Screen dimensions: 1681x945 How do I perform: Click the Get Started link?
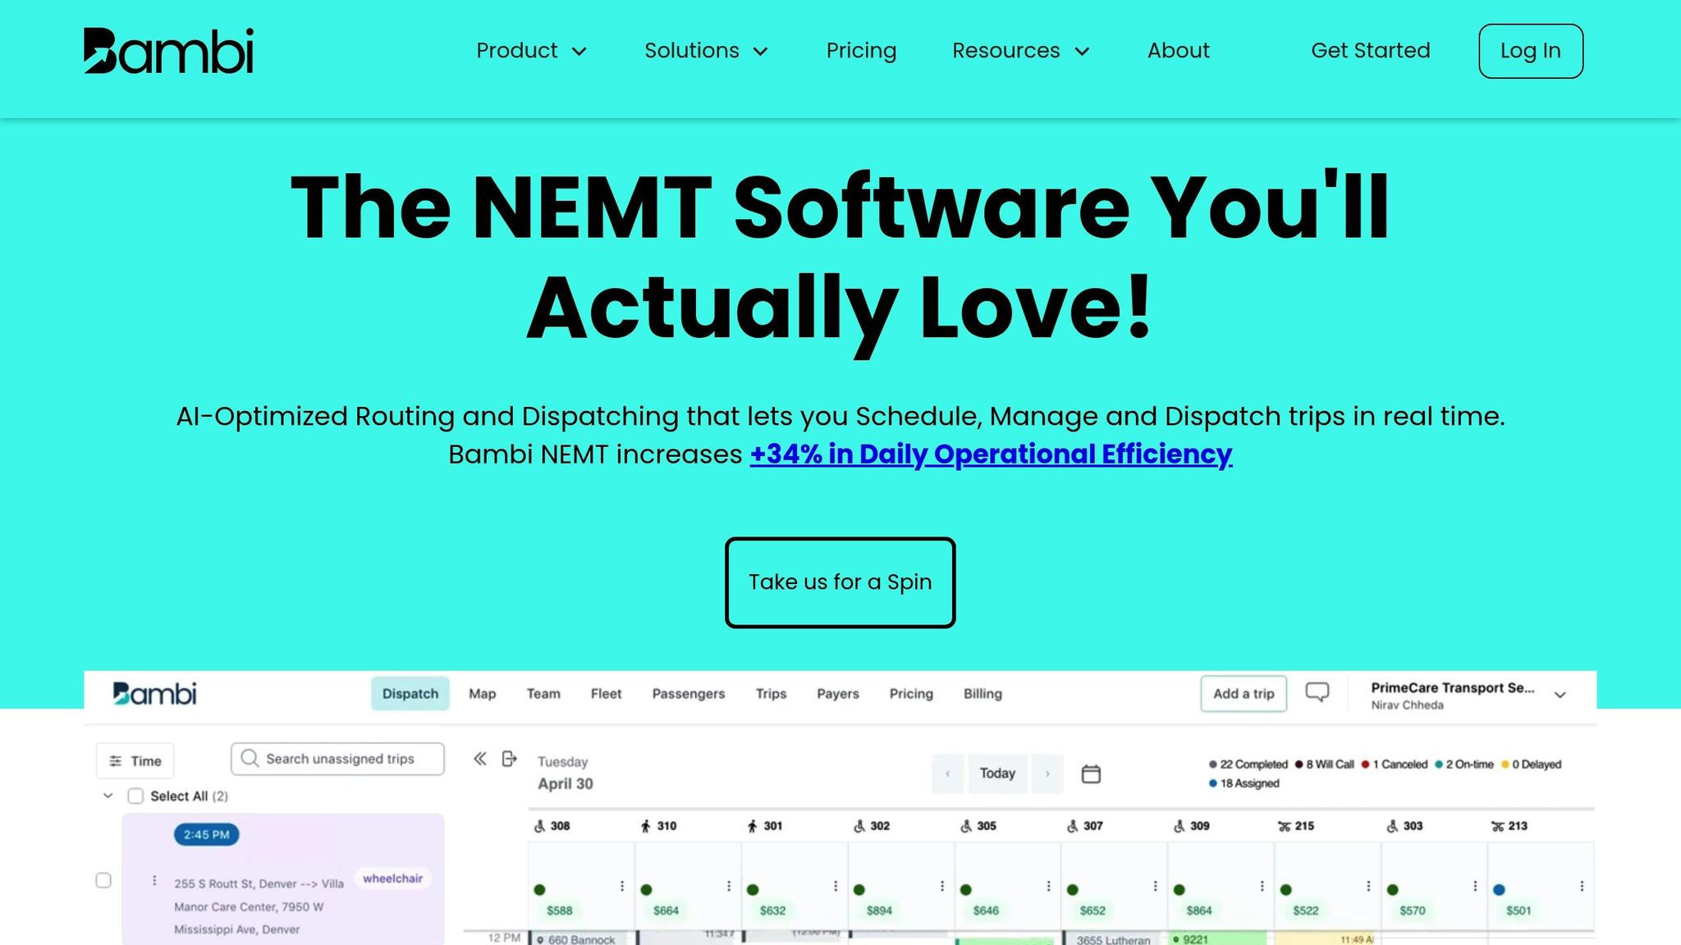point(1370,51)
